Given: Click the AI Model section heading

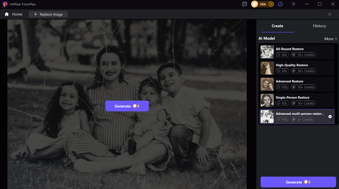Looking at the screenshot, I should click(266, 38).
